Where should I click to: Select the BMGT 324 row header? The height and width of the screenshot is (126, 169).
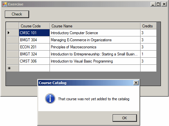(x=13, y=54)
